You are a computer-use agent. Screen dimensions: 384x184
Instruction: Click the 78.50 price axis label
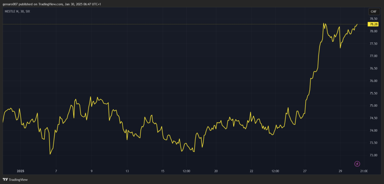coord(373,19)
